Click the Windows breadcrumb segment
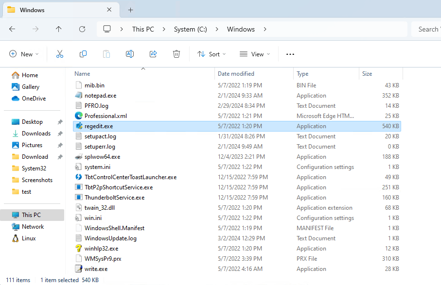 click(241, 29)
